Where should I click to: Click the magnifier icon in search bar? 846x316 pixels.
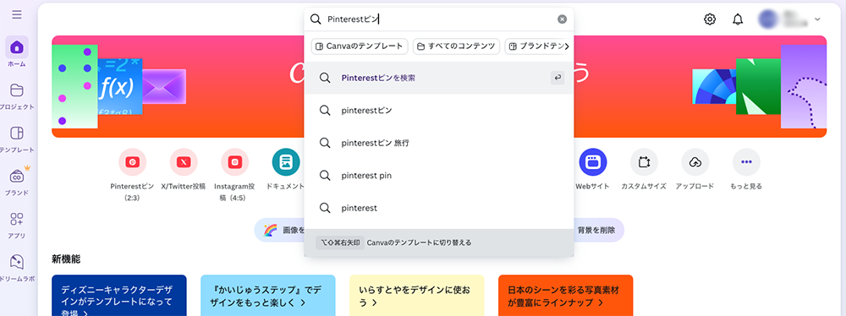click(x=316, y=19)
